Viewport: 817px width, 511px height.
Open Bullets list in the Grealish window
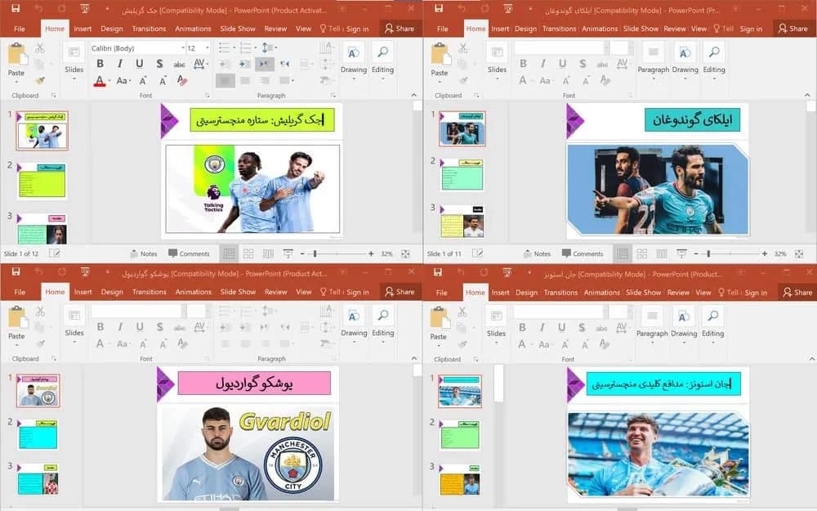pos(226,47)
